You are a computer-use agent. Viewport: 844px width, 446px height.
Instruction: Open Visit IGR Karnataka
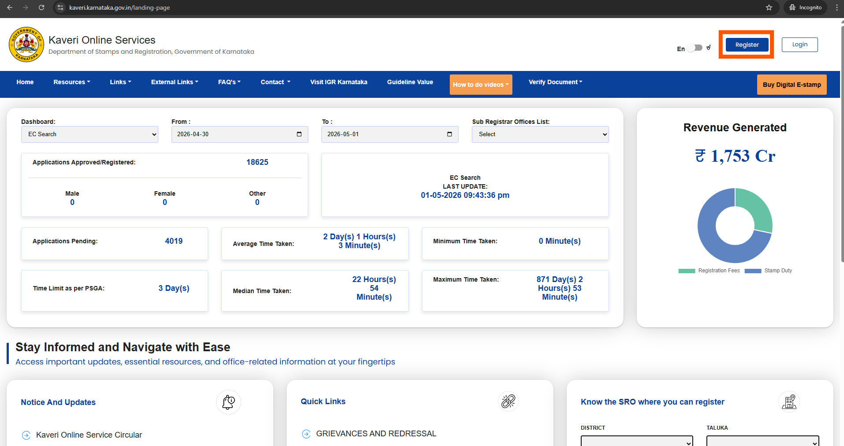(339, 82)
